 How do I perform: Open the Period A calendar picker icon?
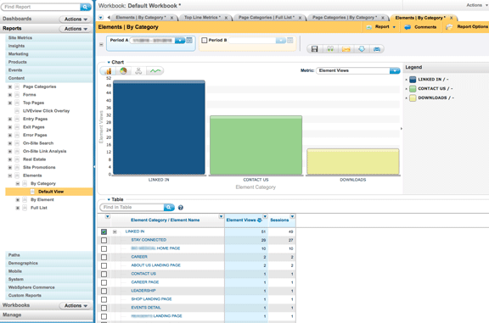point(189,40)
